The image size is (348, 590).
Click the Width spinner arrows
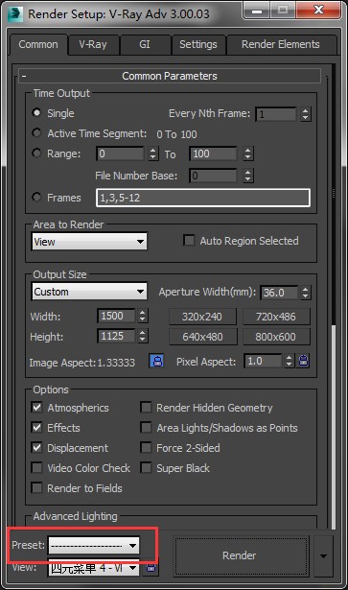(x=143, y=316)
